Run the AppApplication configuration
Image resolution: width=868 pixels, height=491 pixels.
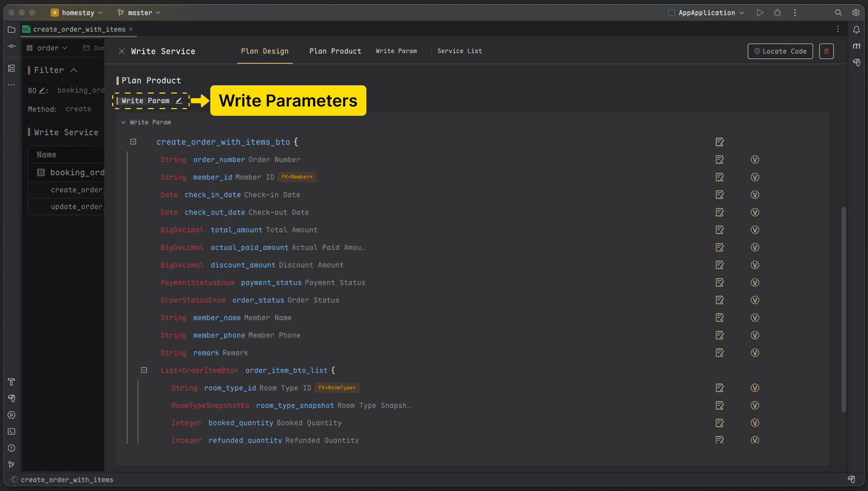(760, 12)
